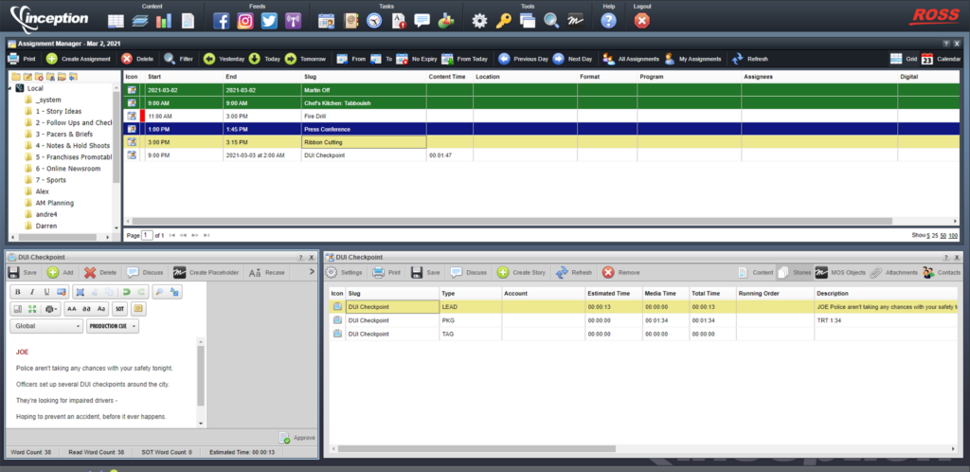Open the From date picker

click(350, 59)
